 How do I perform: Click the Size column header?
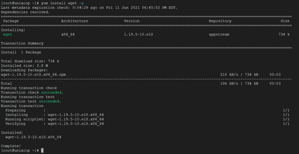(x=285, y=21)
